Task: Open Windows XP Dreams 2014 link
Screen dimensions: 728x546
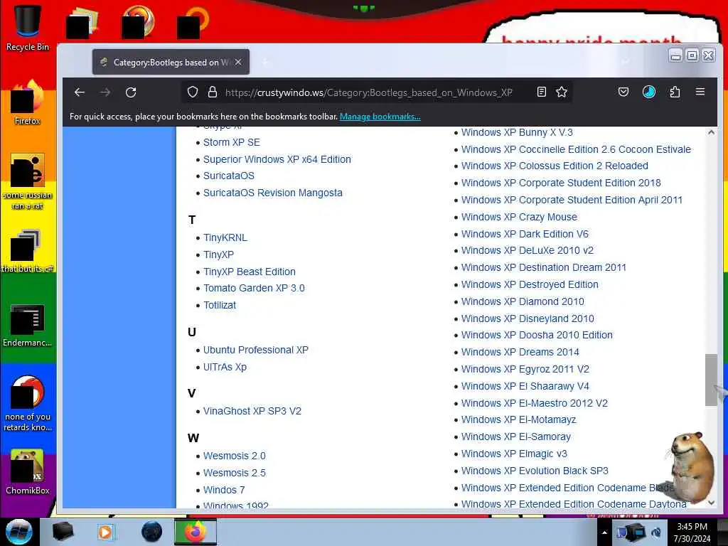Action: pos(520,352)
